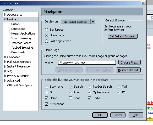
Task: Collapse the Navigator category triangle
Action: click(5, 19)
